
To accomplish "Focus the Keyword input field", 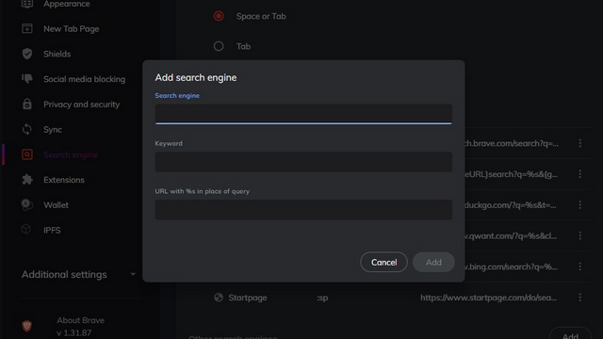I will (303, 161).
